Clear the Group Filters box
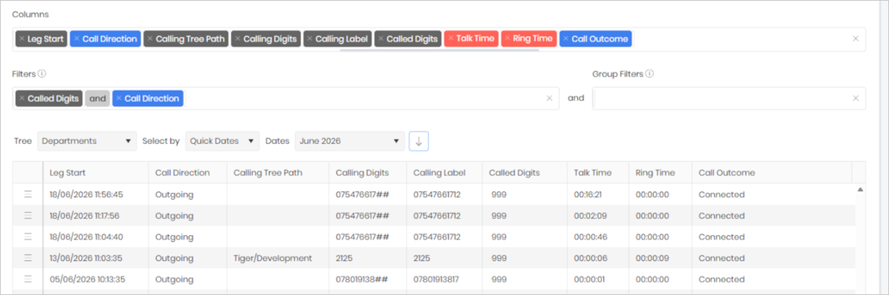 tap(856, 99)
